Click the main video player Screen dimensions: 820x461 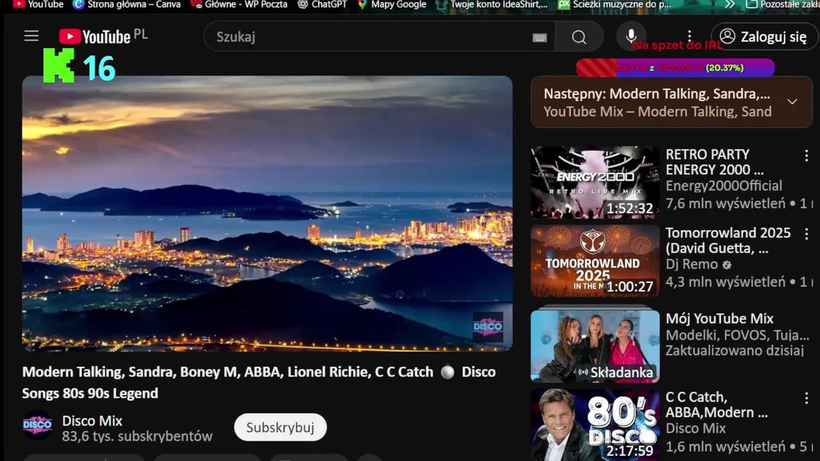point(267,213)
